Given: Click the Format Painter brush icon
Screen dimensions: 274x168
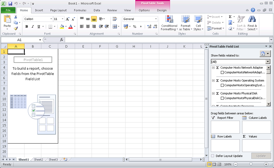Looking at the screenshot, I should coord(16,28).
